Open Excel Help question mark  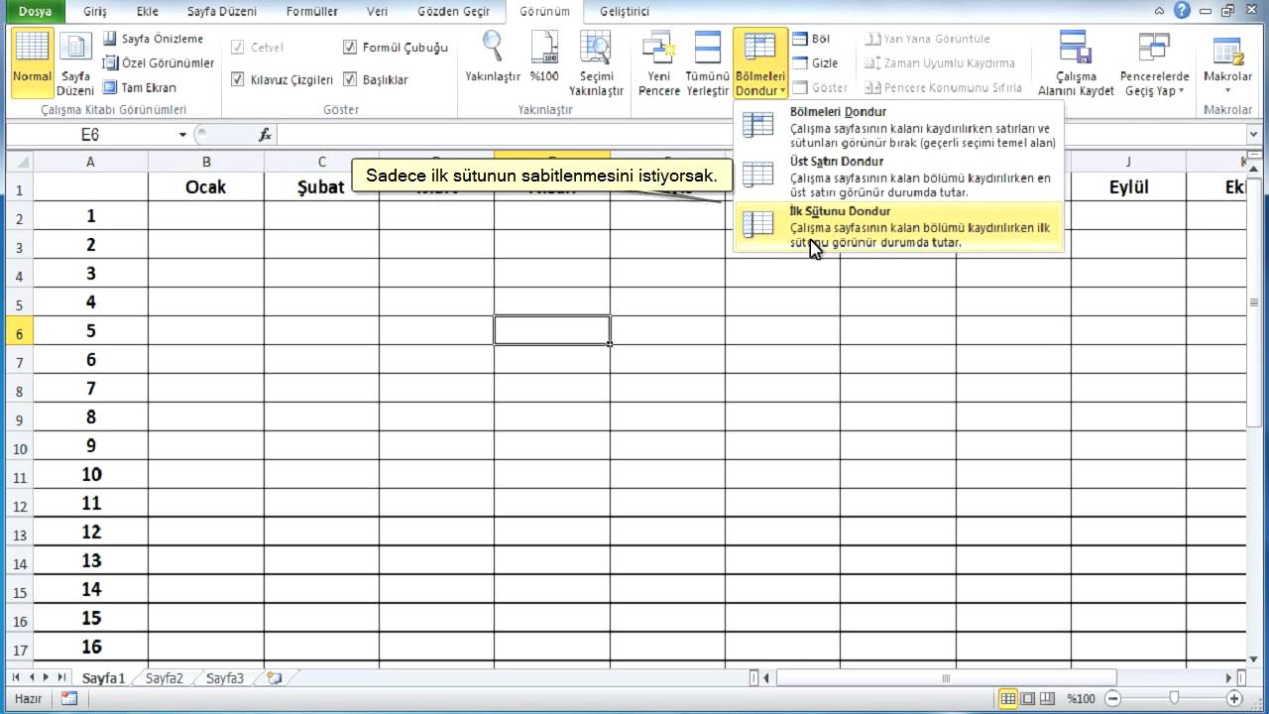[1181, 11]
